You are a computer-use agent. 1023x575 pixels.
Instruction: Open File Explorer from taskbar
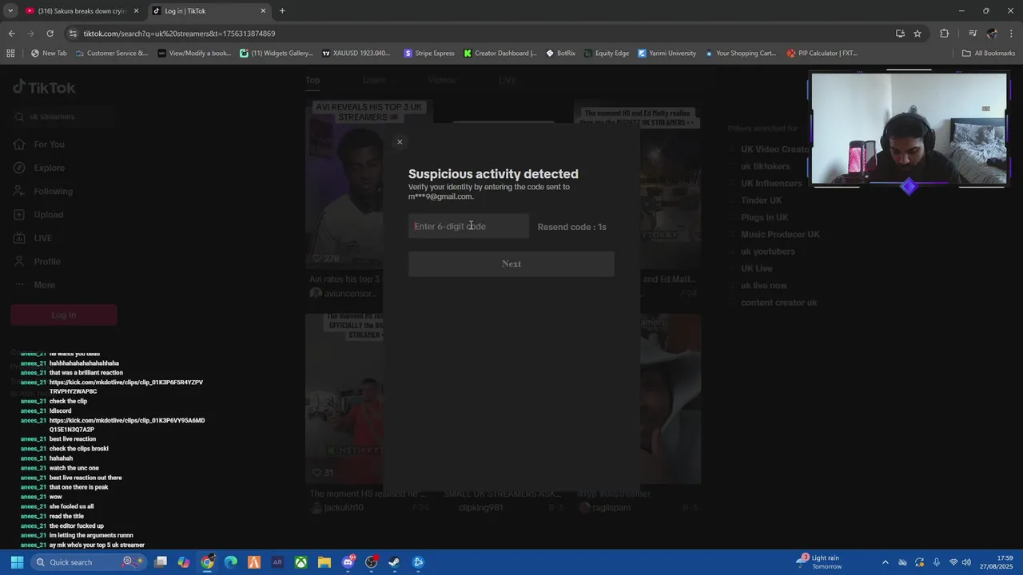(324, 562)
